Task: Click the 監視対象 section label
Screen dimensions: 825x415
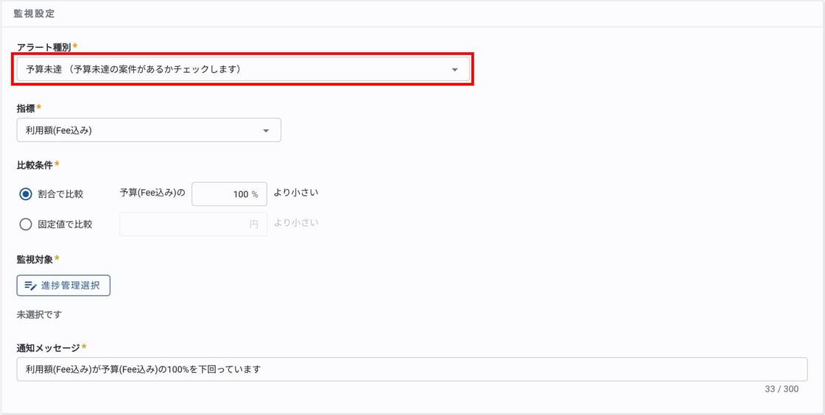Action: (35, 259)
